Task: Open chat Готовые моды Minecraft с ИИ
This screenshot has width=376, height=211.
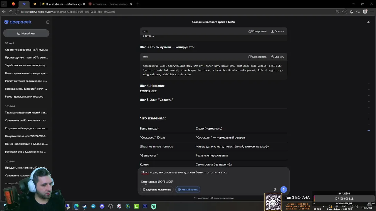Action: click(x=26, y=89)
